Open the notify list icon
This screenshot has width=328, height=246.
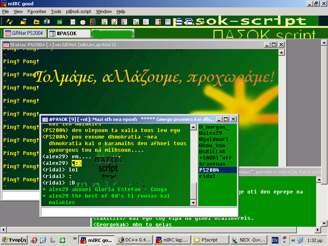click(x=158, y=22)
